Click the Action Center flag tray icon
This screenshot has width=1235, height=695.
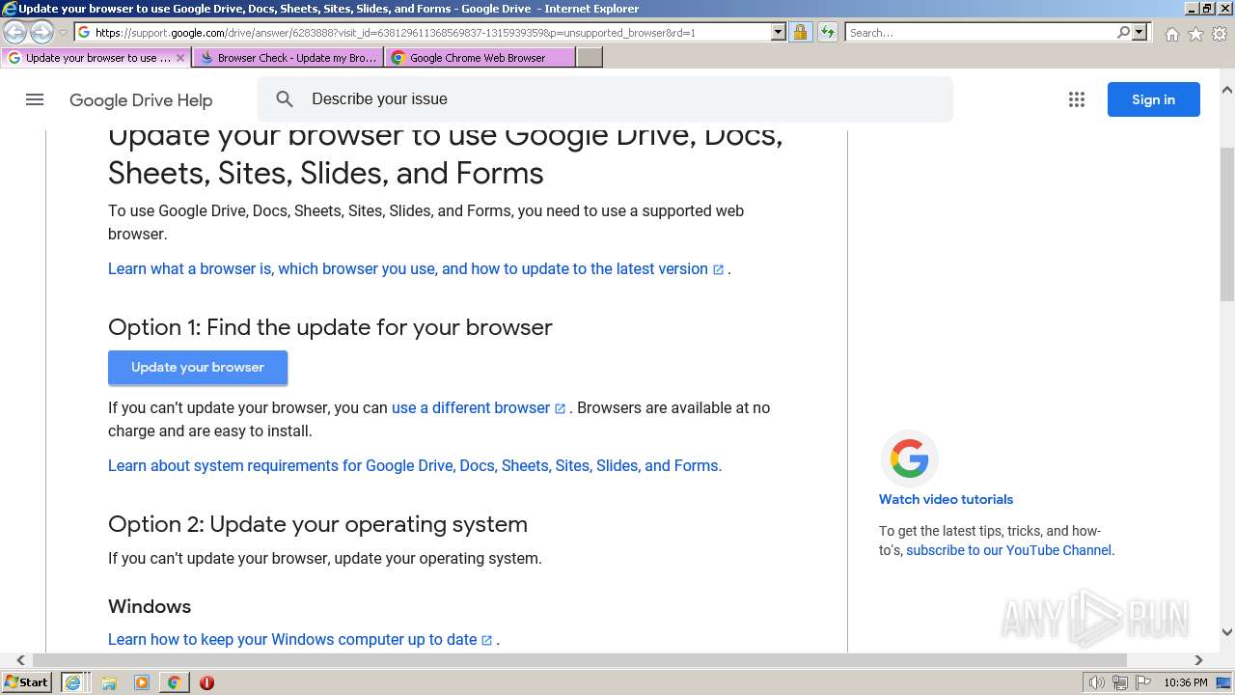[x=1142, y=682]
